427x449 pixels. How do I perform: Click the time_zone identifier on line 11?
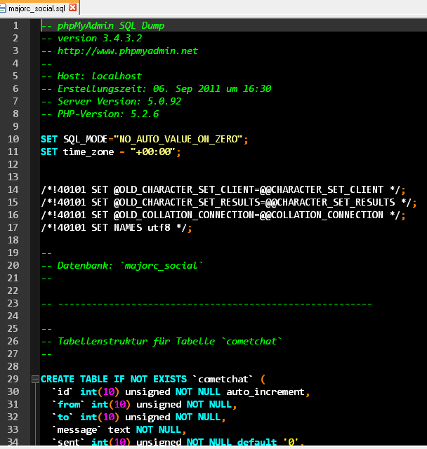click(x=88, y=152)
